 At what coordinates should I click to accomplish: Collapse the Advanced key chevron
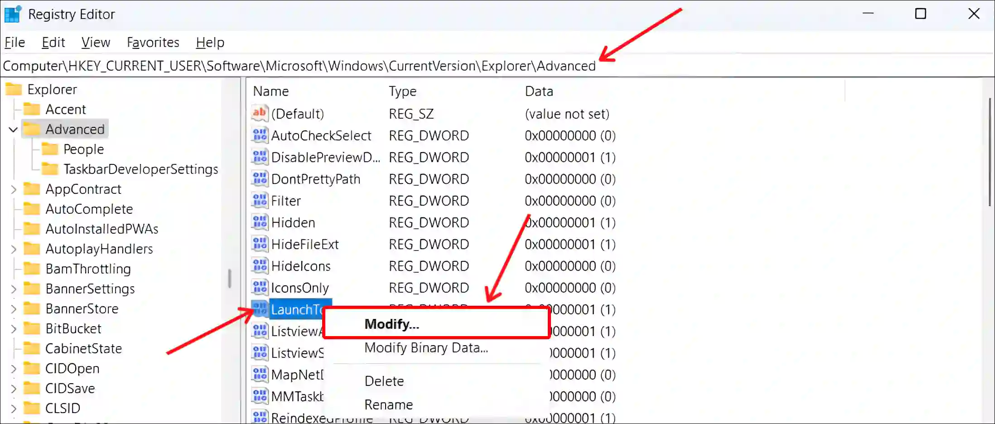coord(13,130)
